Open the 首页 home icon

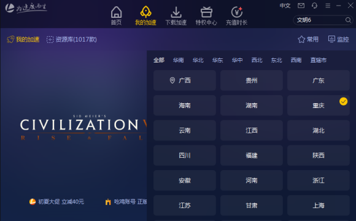[116, 12]
